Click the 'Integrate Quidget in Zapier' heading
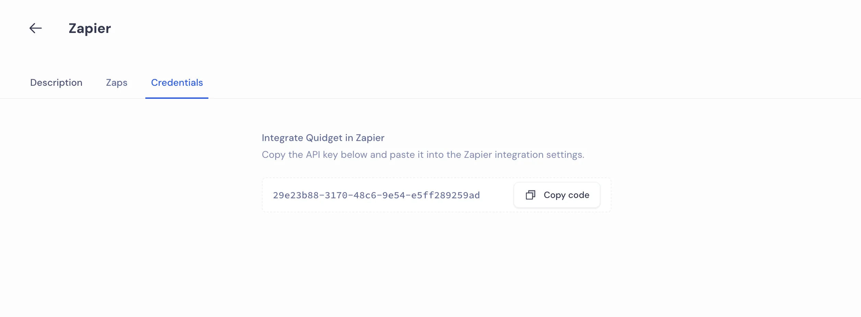The width and height of the screenshot is (861, 317). click(x=323, y=138)
